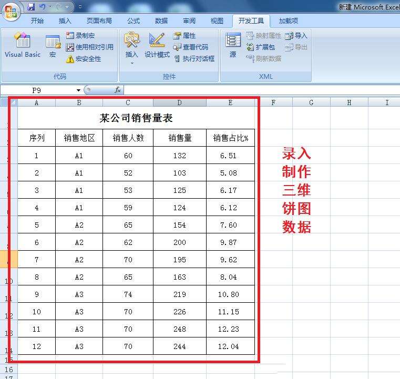Open control 属性 properties
Image resolution: width=400 pixels, height=379 pixels.
[184, 35]
